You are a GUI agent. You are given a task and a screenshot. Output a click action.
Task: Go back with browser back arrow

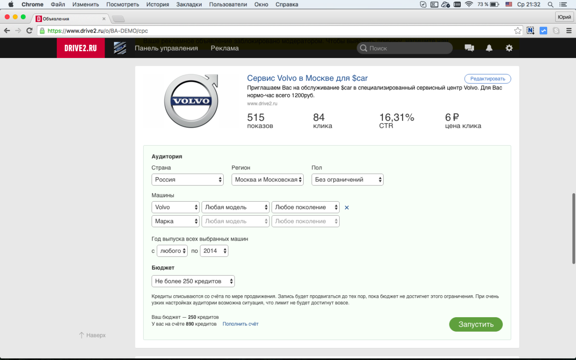(7, 30)
